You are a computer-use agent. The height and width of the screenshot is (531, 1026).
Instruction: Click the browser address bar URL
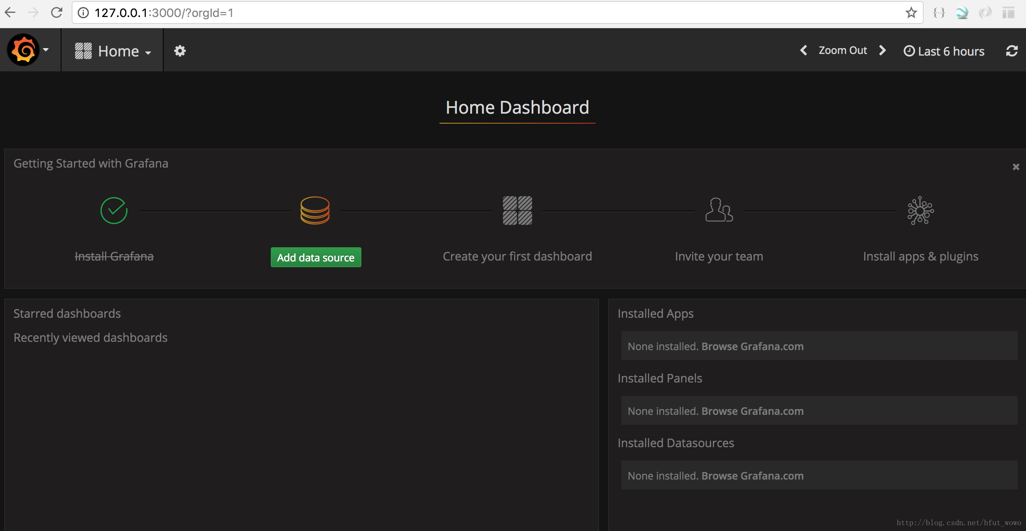click(164, 13)
